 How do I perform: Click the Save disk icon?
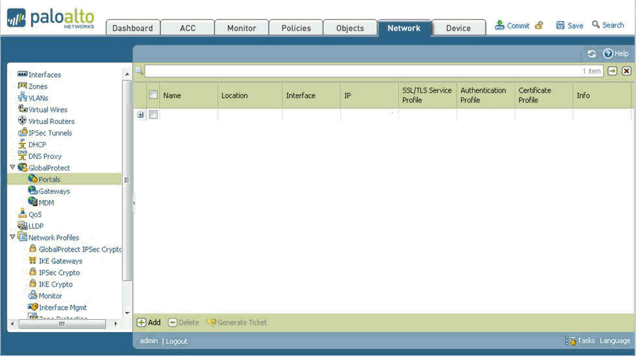coord(560,25)
